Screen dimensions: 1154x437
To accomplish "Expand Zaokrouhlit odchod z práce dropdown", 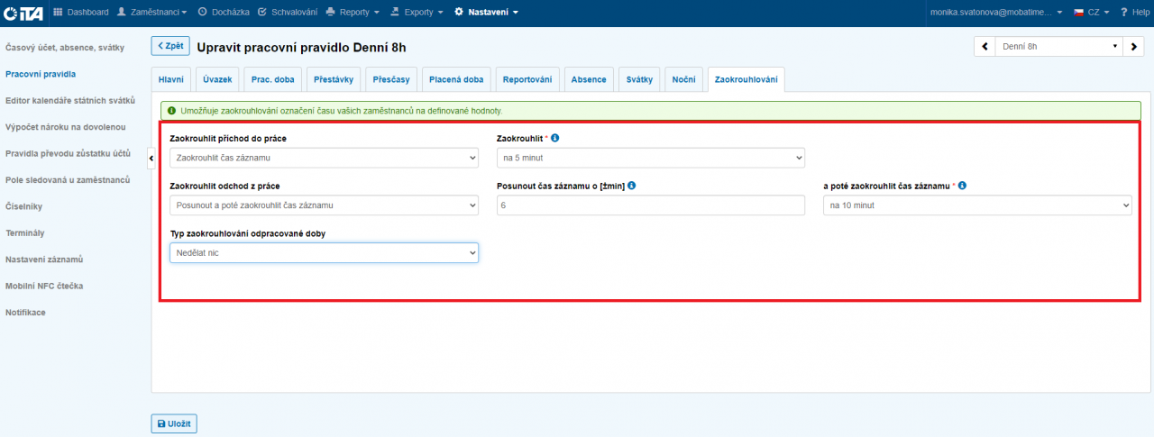I will tap(324, 205).
